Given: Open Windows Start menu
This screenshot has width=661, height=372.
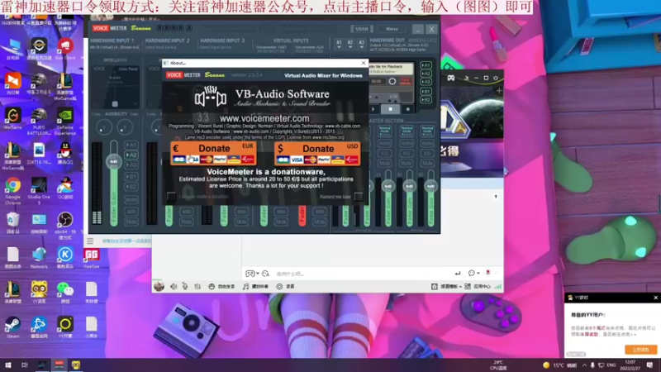Looking at the screenshot, I should tap(8, 365).
